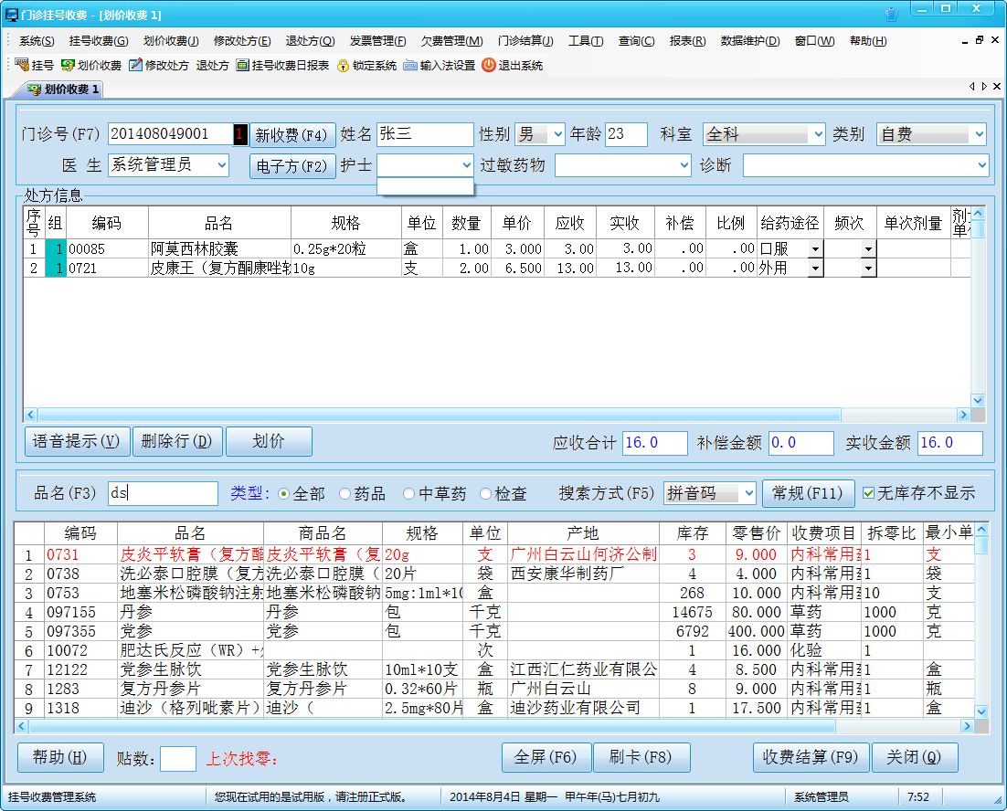Click the 修改处方 toolbar icon
The height and width of the screenshot is (811, 1007).
pyautogui.click(x=135, y=66)
